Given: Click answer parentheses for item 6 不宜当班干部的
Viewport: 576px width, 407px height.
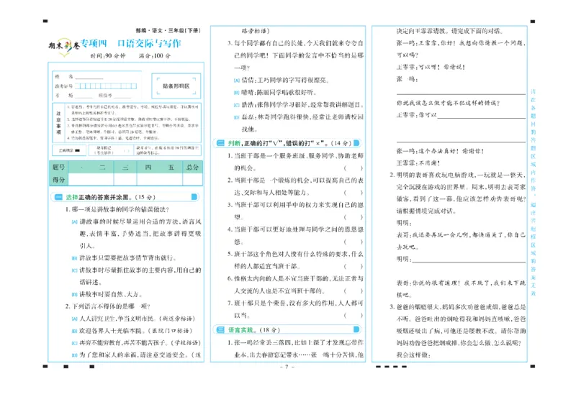Looking at the screenshot, I should [353, 291].
